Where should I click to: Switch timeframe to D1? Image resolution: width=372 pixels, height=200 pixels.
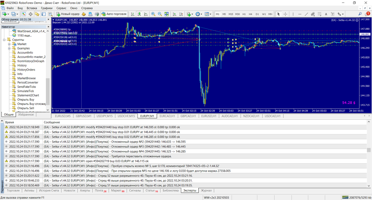tap(257, 14)
